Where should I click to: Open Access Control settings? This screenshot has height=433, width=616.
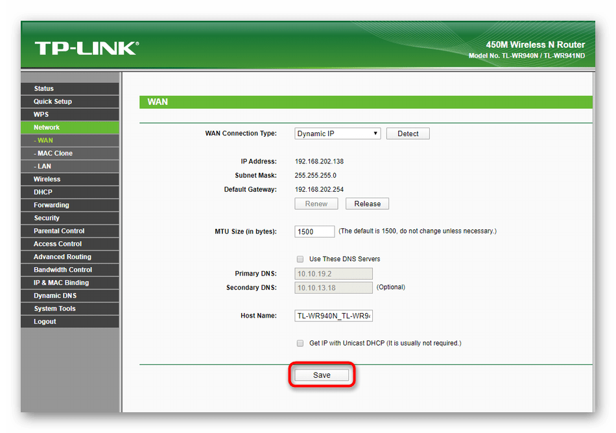[70, 244]
